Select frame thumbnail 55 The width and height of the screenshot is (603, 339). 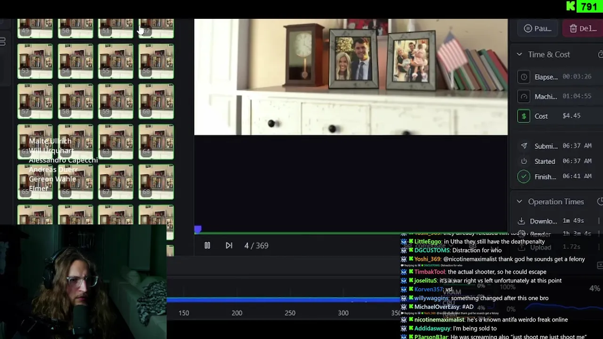(116, 61)
